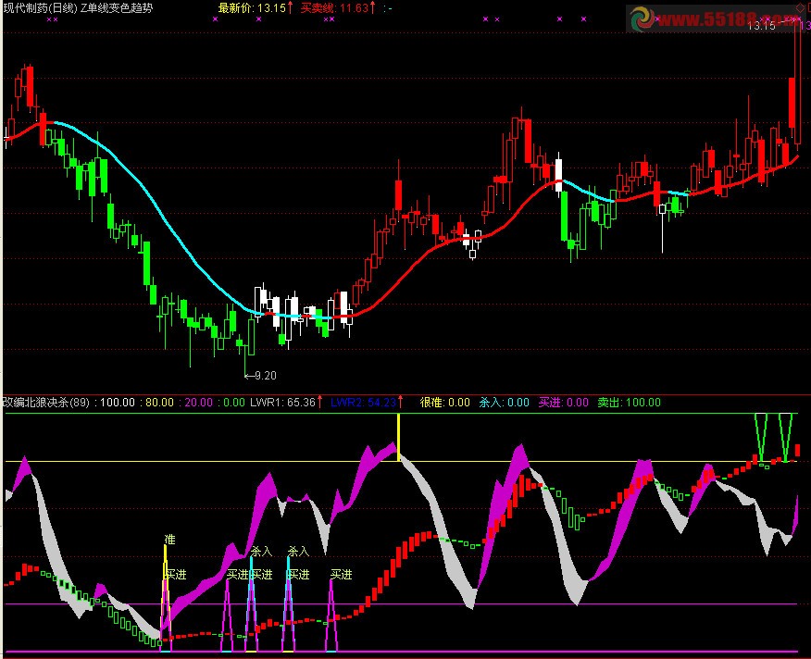This screenshot has width=811, height=659.
Task: Click the 杀入: 0.00 cyan value
Action: 504,403
